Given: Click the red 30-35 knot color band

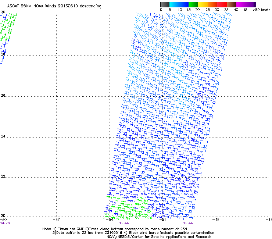Looking at the screenshot, I should 222,4.
